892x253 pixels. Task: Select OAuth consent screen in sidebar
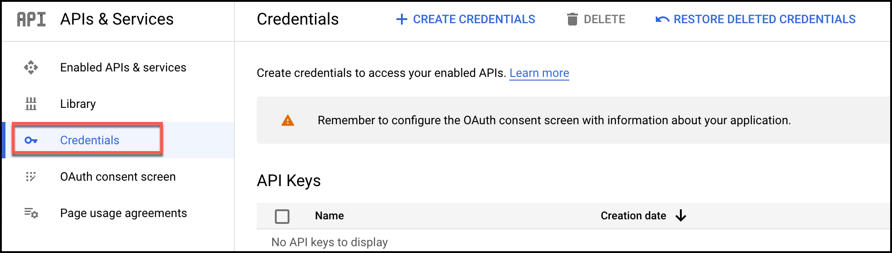click(117, 177)
